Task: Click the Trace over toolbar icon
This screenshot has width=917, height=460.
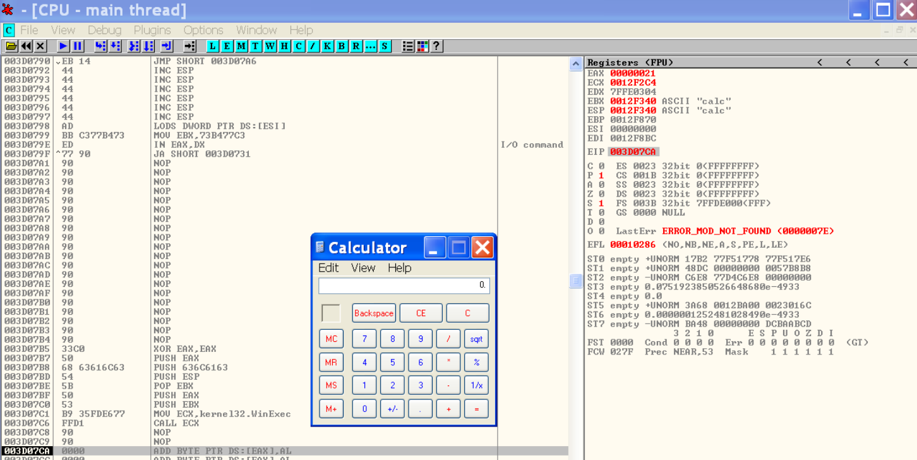Action: tap(148, 46)
